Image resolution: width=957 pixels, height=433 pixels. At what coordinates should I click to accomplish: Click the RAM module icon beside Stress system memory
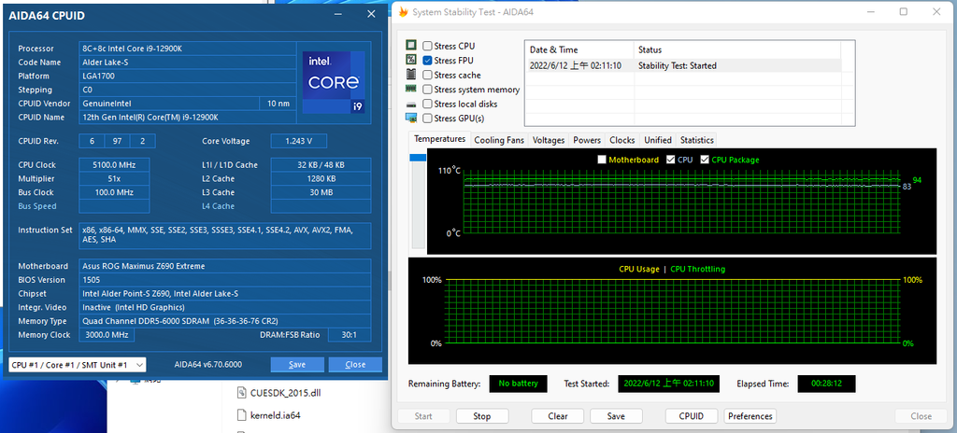point(411,90)
